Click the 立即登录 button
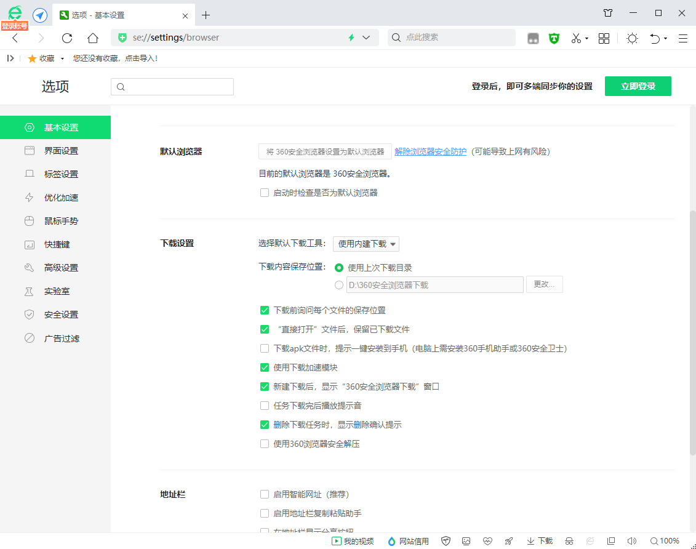Screen dimensions: 696x549 [x=638, y=86]
